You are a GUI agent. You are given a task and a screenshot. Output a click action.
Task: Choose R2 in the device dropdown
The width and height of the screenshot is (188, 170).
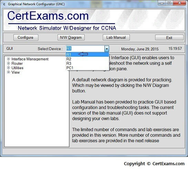(x=87, y=59)
